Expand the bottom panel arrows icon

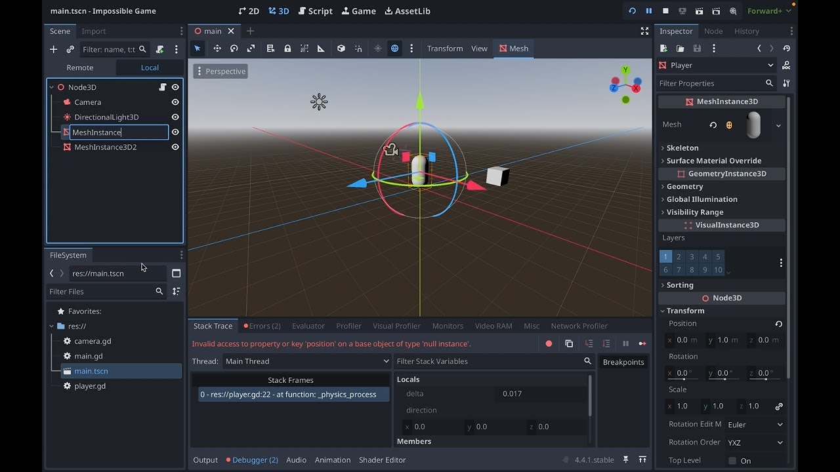(642, 460)
